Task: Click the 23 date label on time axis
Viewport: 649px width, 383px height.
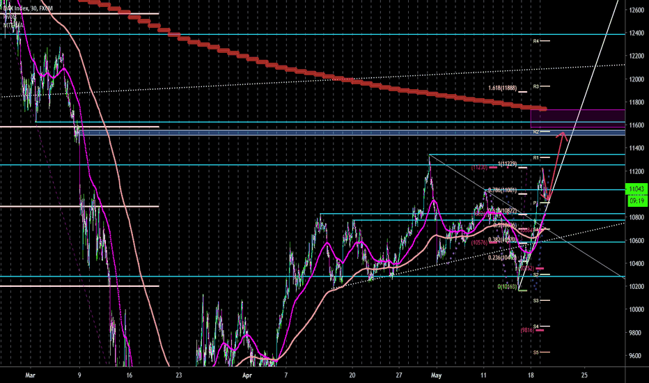Action: pos(178,375)
